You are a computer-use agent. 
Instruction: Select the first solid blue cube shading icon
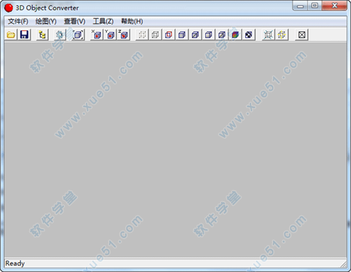coord(182,35)
